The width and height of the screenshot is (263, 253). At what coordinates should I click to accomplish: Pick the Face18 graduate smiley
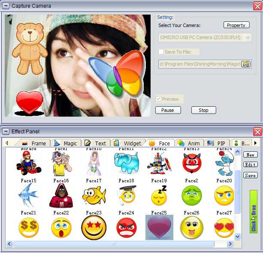[127, 195]
